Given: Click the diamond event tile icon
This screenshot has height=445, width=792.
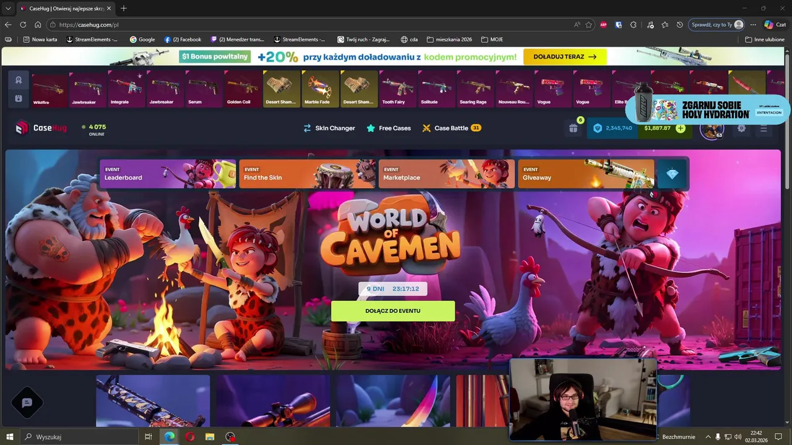Looking at the screenshot, I should click(x=672, y=174).
